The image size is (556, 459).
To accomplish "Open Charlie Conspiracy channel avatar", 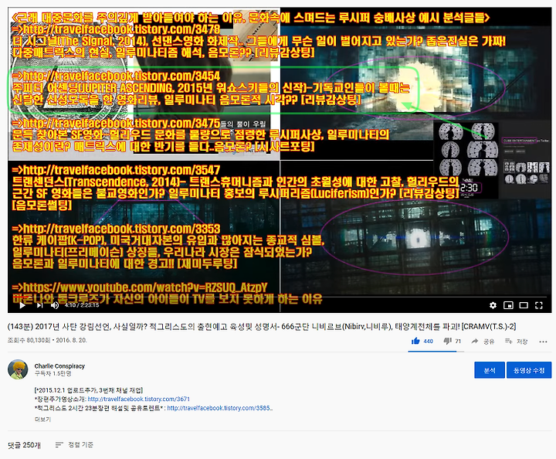I will [x=18, y=369].
